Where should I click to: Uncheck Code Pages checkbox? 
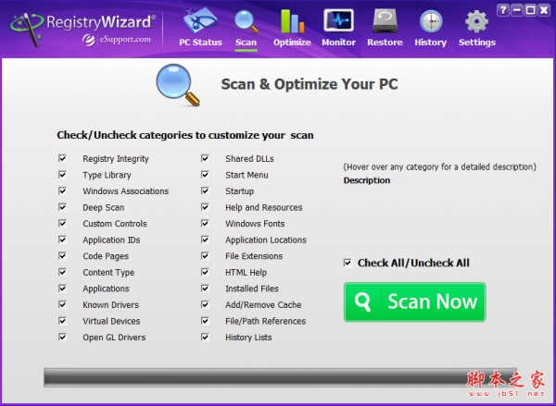(63, 255)
